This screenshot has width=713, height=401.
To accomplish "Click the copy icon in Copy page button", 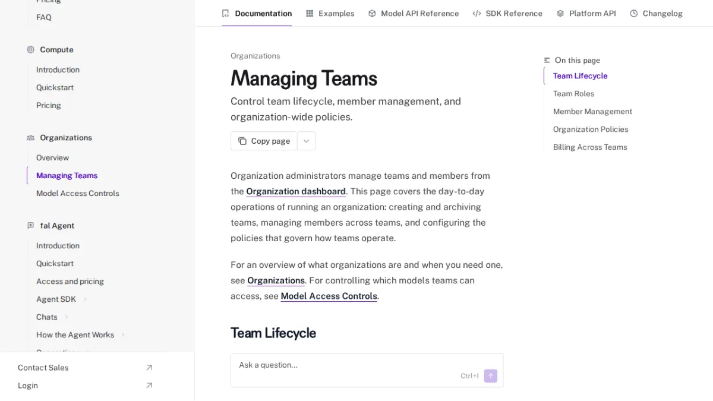I will [x=242, y=141].
